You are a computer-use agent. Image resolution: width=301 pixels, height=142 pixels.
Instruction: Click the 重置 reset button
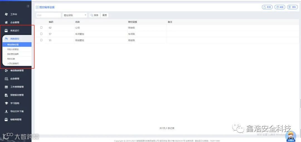[x=105, y=15]
